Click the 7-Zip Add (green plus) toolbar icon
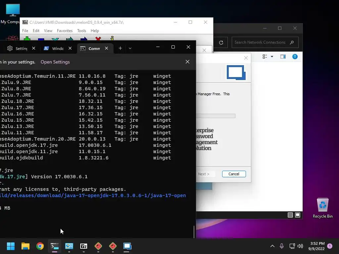Viewport: 339px width, 254px height. click(27, 38)
